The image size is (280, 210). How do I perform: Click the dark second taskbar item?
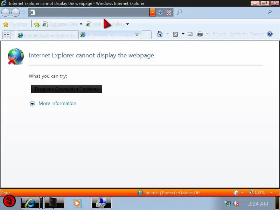[x=55, y=203]
